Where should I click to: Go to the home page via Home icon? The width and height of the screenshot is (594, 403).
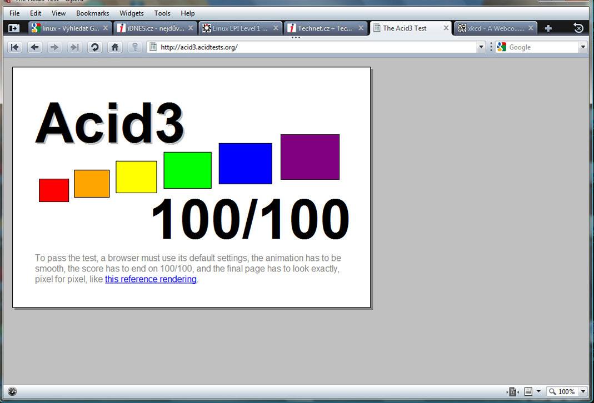[x=114, y=47]
